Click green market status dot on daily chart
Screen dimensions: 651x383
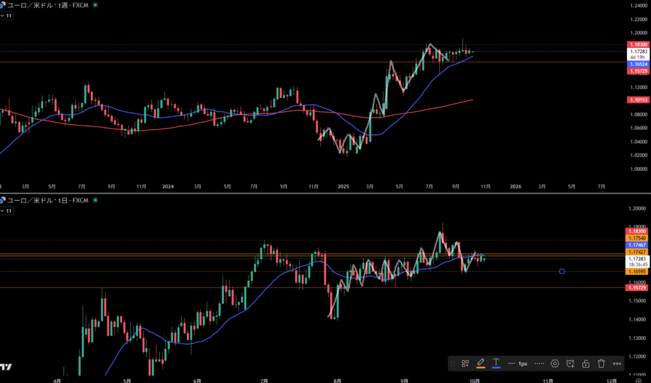pyautogui.click(x=95, y=200)
